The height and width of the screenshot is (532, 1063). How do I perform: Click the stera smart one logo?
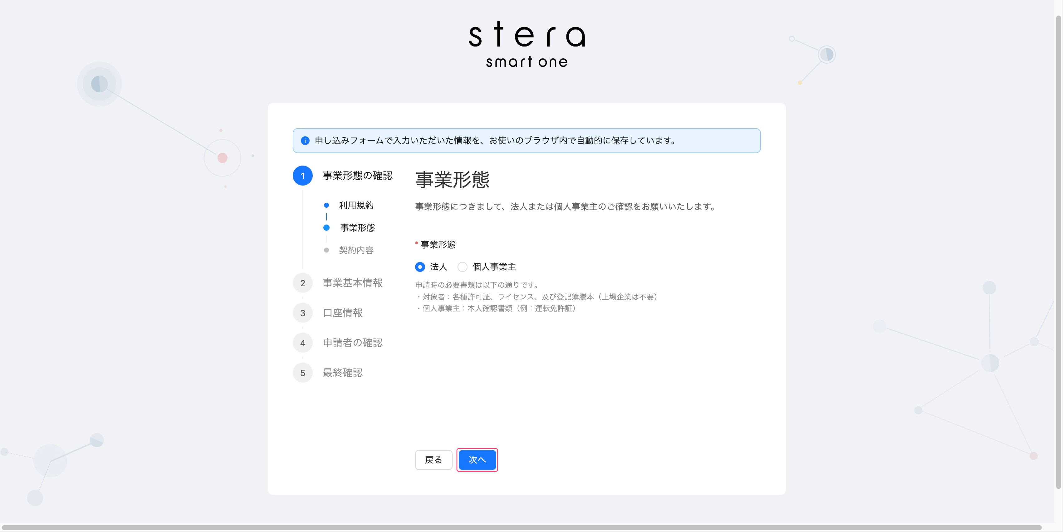(x=527, y=45)
